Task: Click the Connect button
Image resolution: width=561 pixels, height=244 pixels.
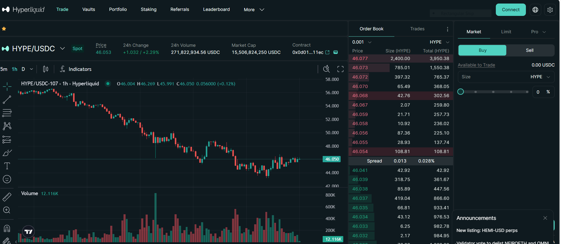Action: tap(511, 10)
